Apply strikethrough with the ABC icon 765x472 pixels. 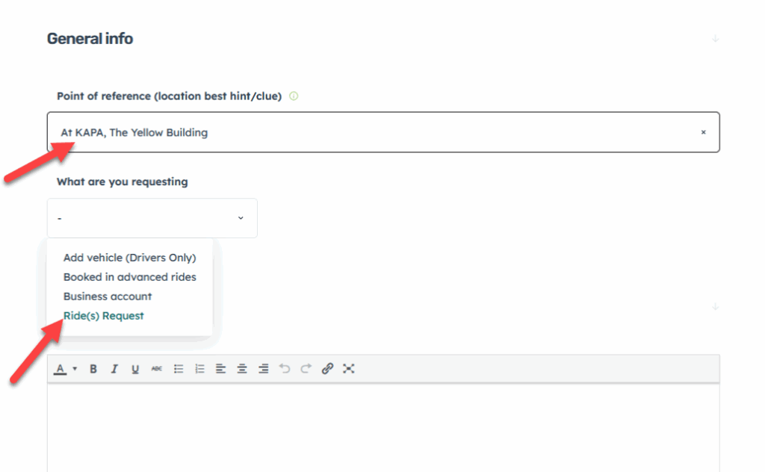[x=156, y=369]
